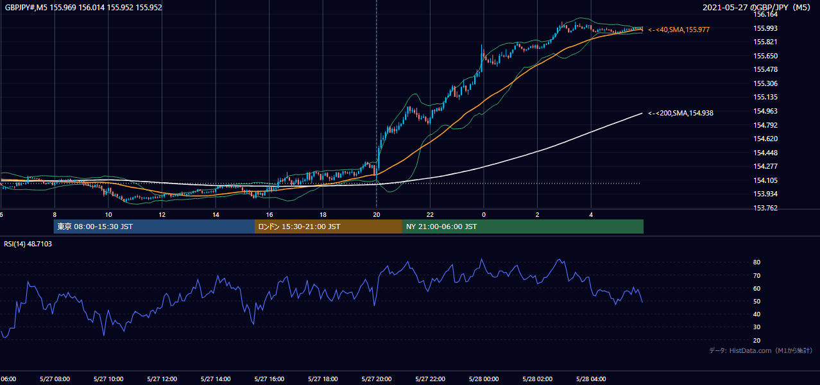Select the 40 SMA label reading 155.977
The image size is (820, 385).
pyautogui.click(x=679, y=30)
